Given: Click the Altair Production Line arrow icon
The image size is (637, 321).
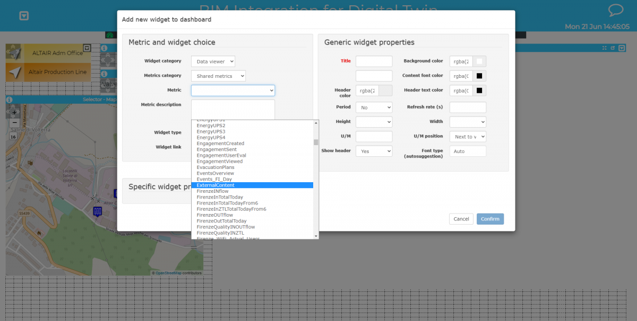Looking at the screenshot, I should 15,72.
